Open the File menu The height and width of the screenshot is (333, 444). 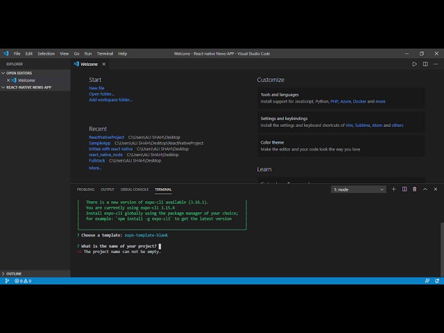pos(17,53)
